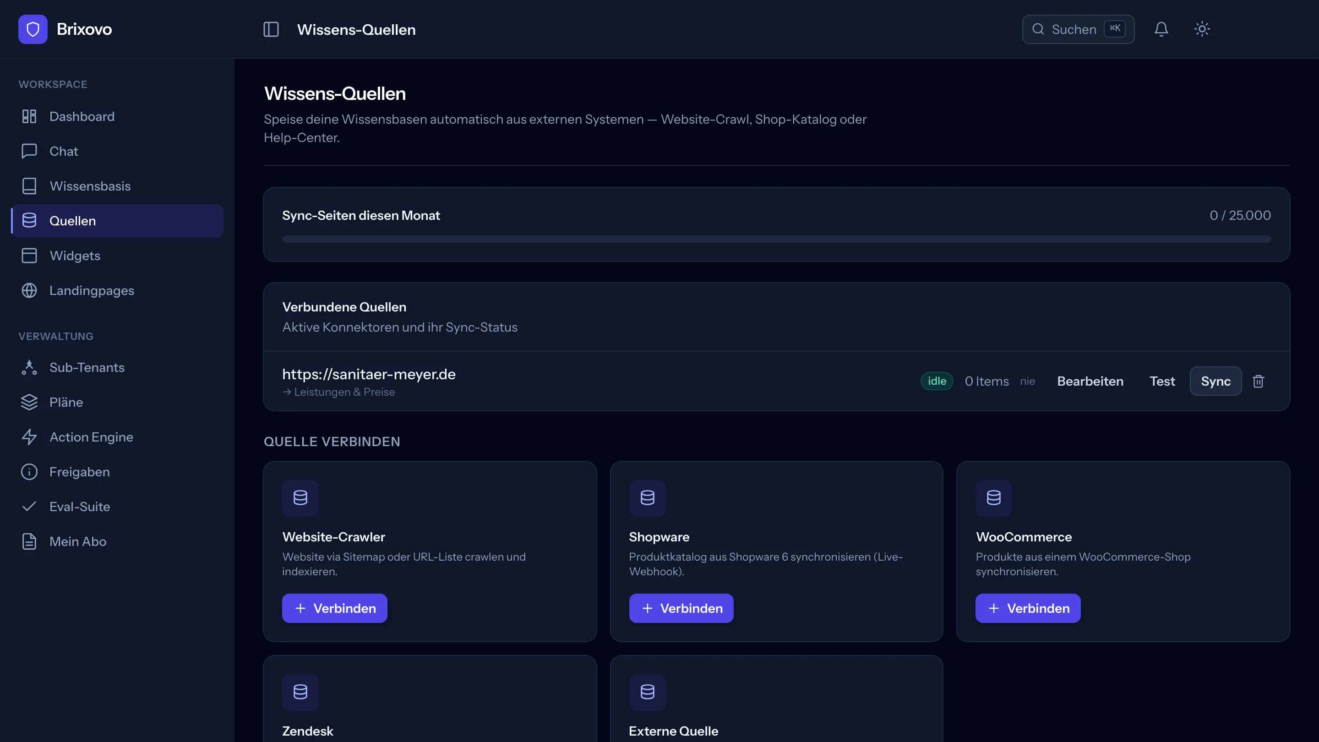The image size is (1319, 742).
Task: Click Verbinden for Shopware
Action: 681,608
